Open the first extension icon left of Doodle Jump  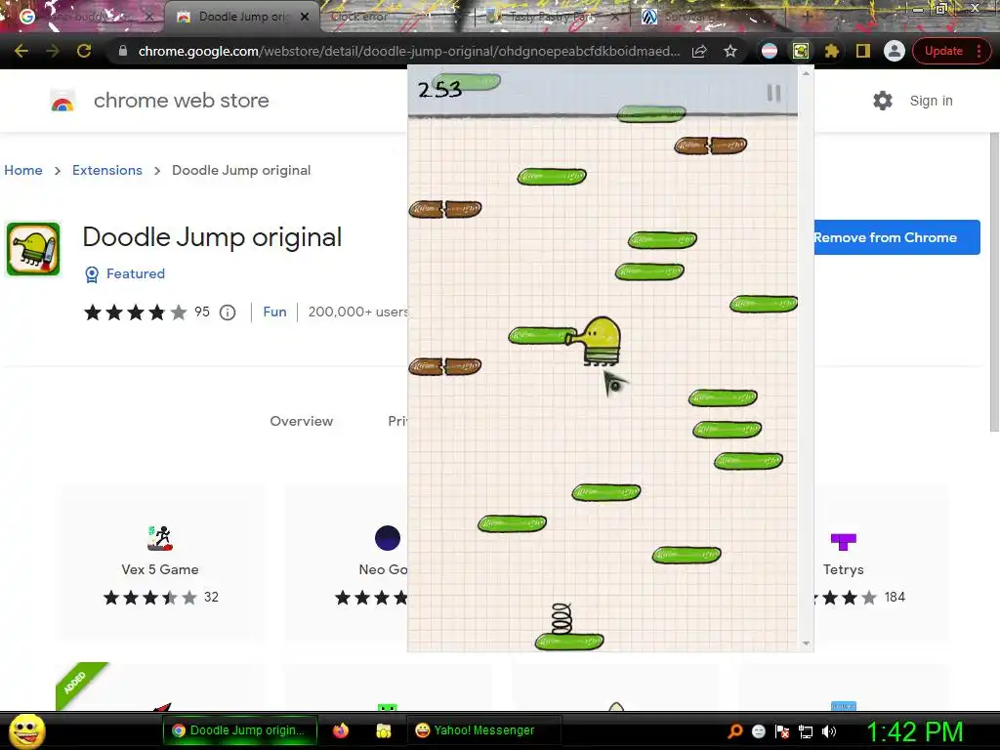click(770, 51)
